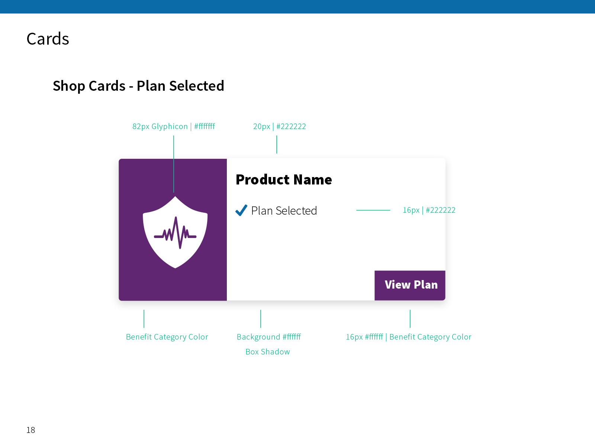This screenshot has height=437, width=595.
Task: Click the Cards page title
Action: tap(48, 39)
